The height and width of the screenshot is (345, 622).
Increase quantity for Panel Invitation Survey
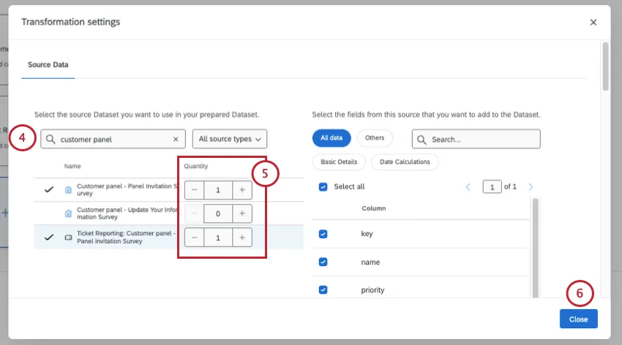coord(242,190)
